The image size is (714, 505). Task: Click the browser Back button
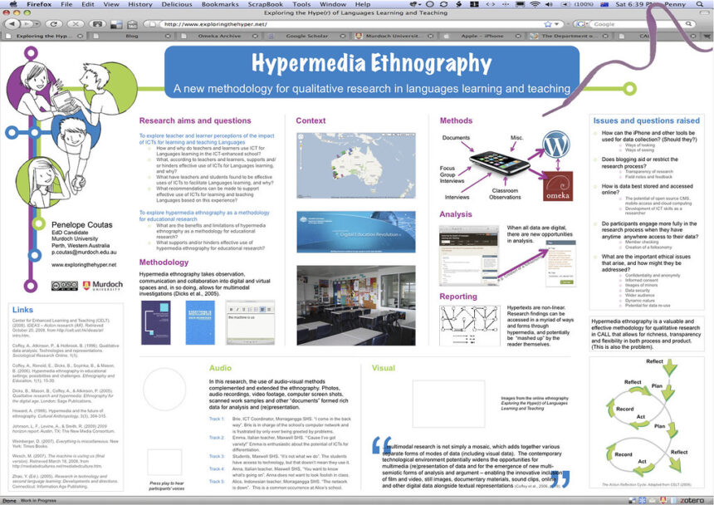[x=12, y=24]
